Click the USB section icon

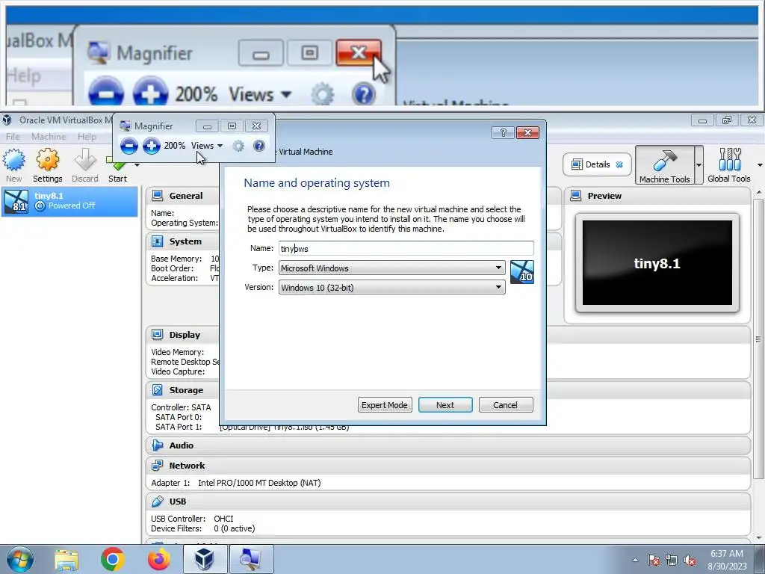tap(157, 502)
